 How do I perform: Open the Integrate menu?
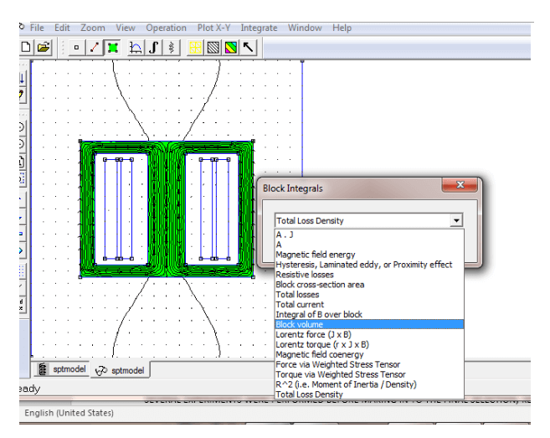pyautogui.click(x=259, y=28)
